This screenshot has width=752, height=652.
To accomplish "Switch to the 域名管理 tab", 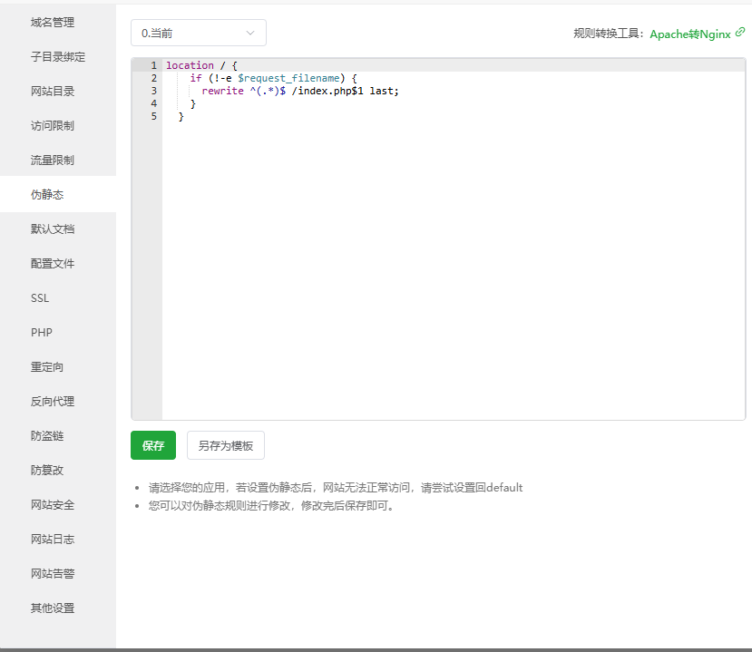I will (46, 22).
